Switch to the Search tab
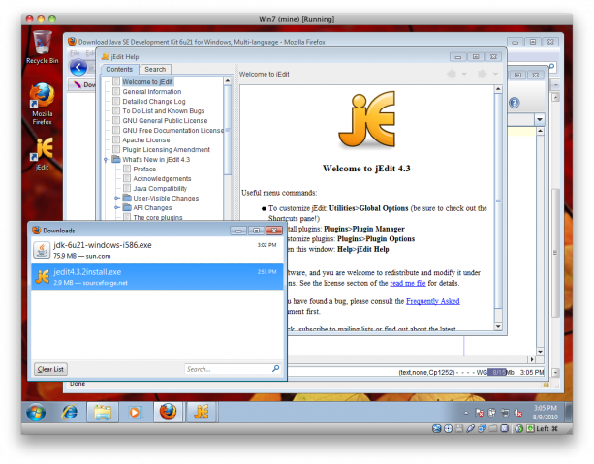 [155, 70]
